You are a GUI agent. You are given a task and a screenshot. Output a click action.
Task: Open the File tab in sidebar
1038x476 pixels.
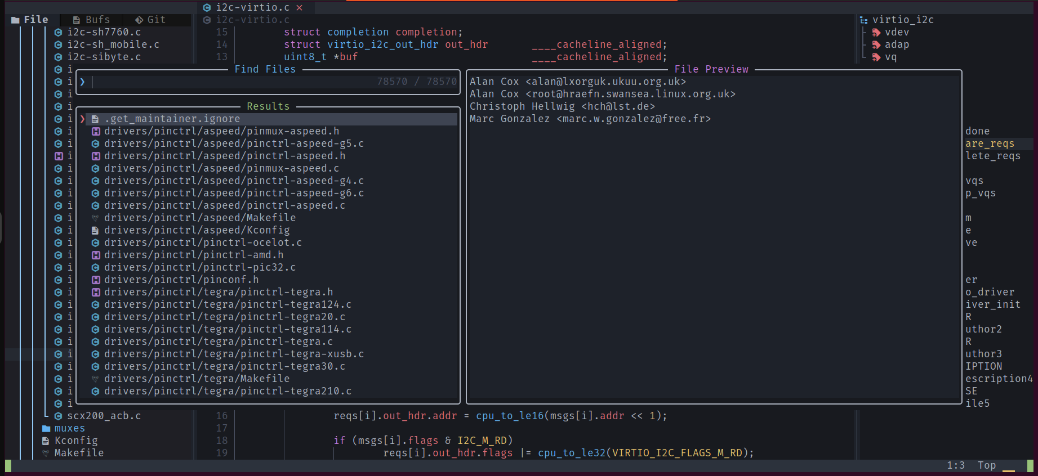(x=30, y=20)
